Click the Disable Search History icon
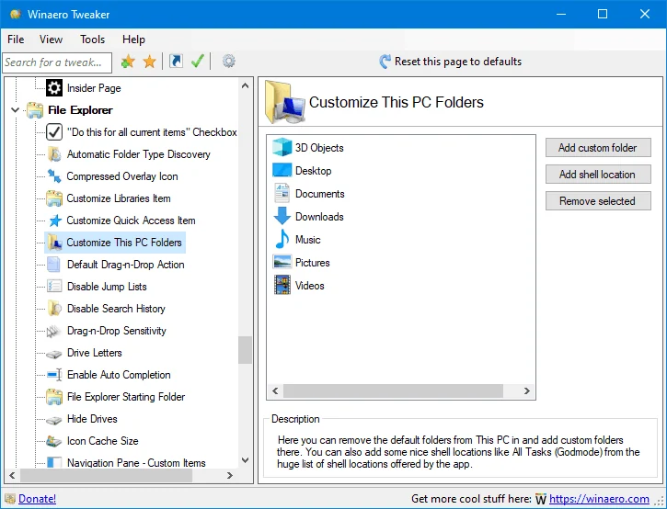Screen dimensions: 667x509 [54, 309]
